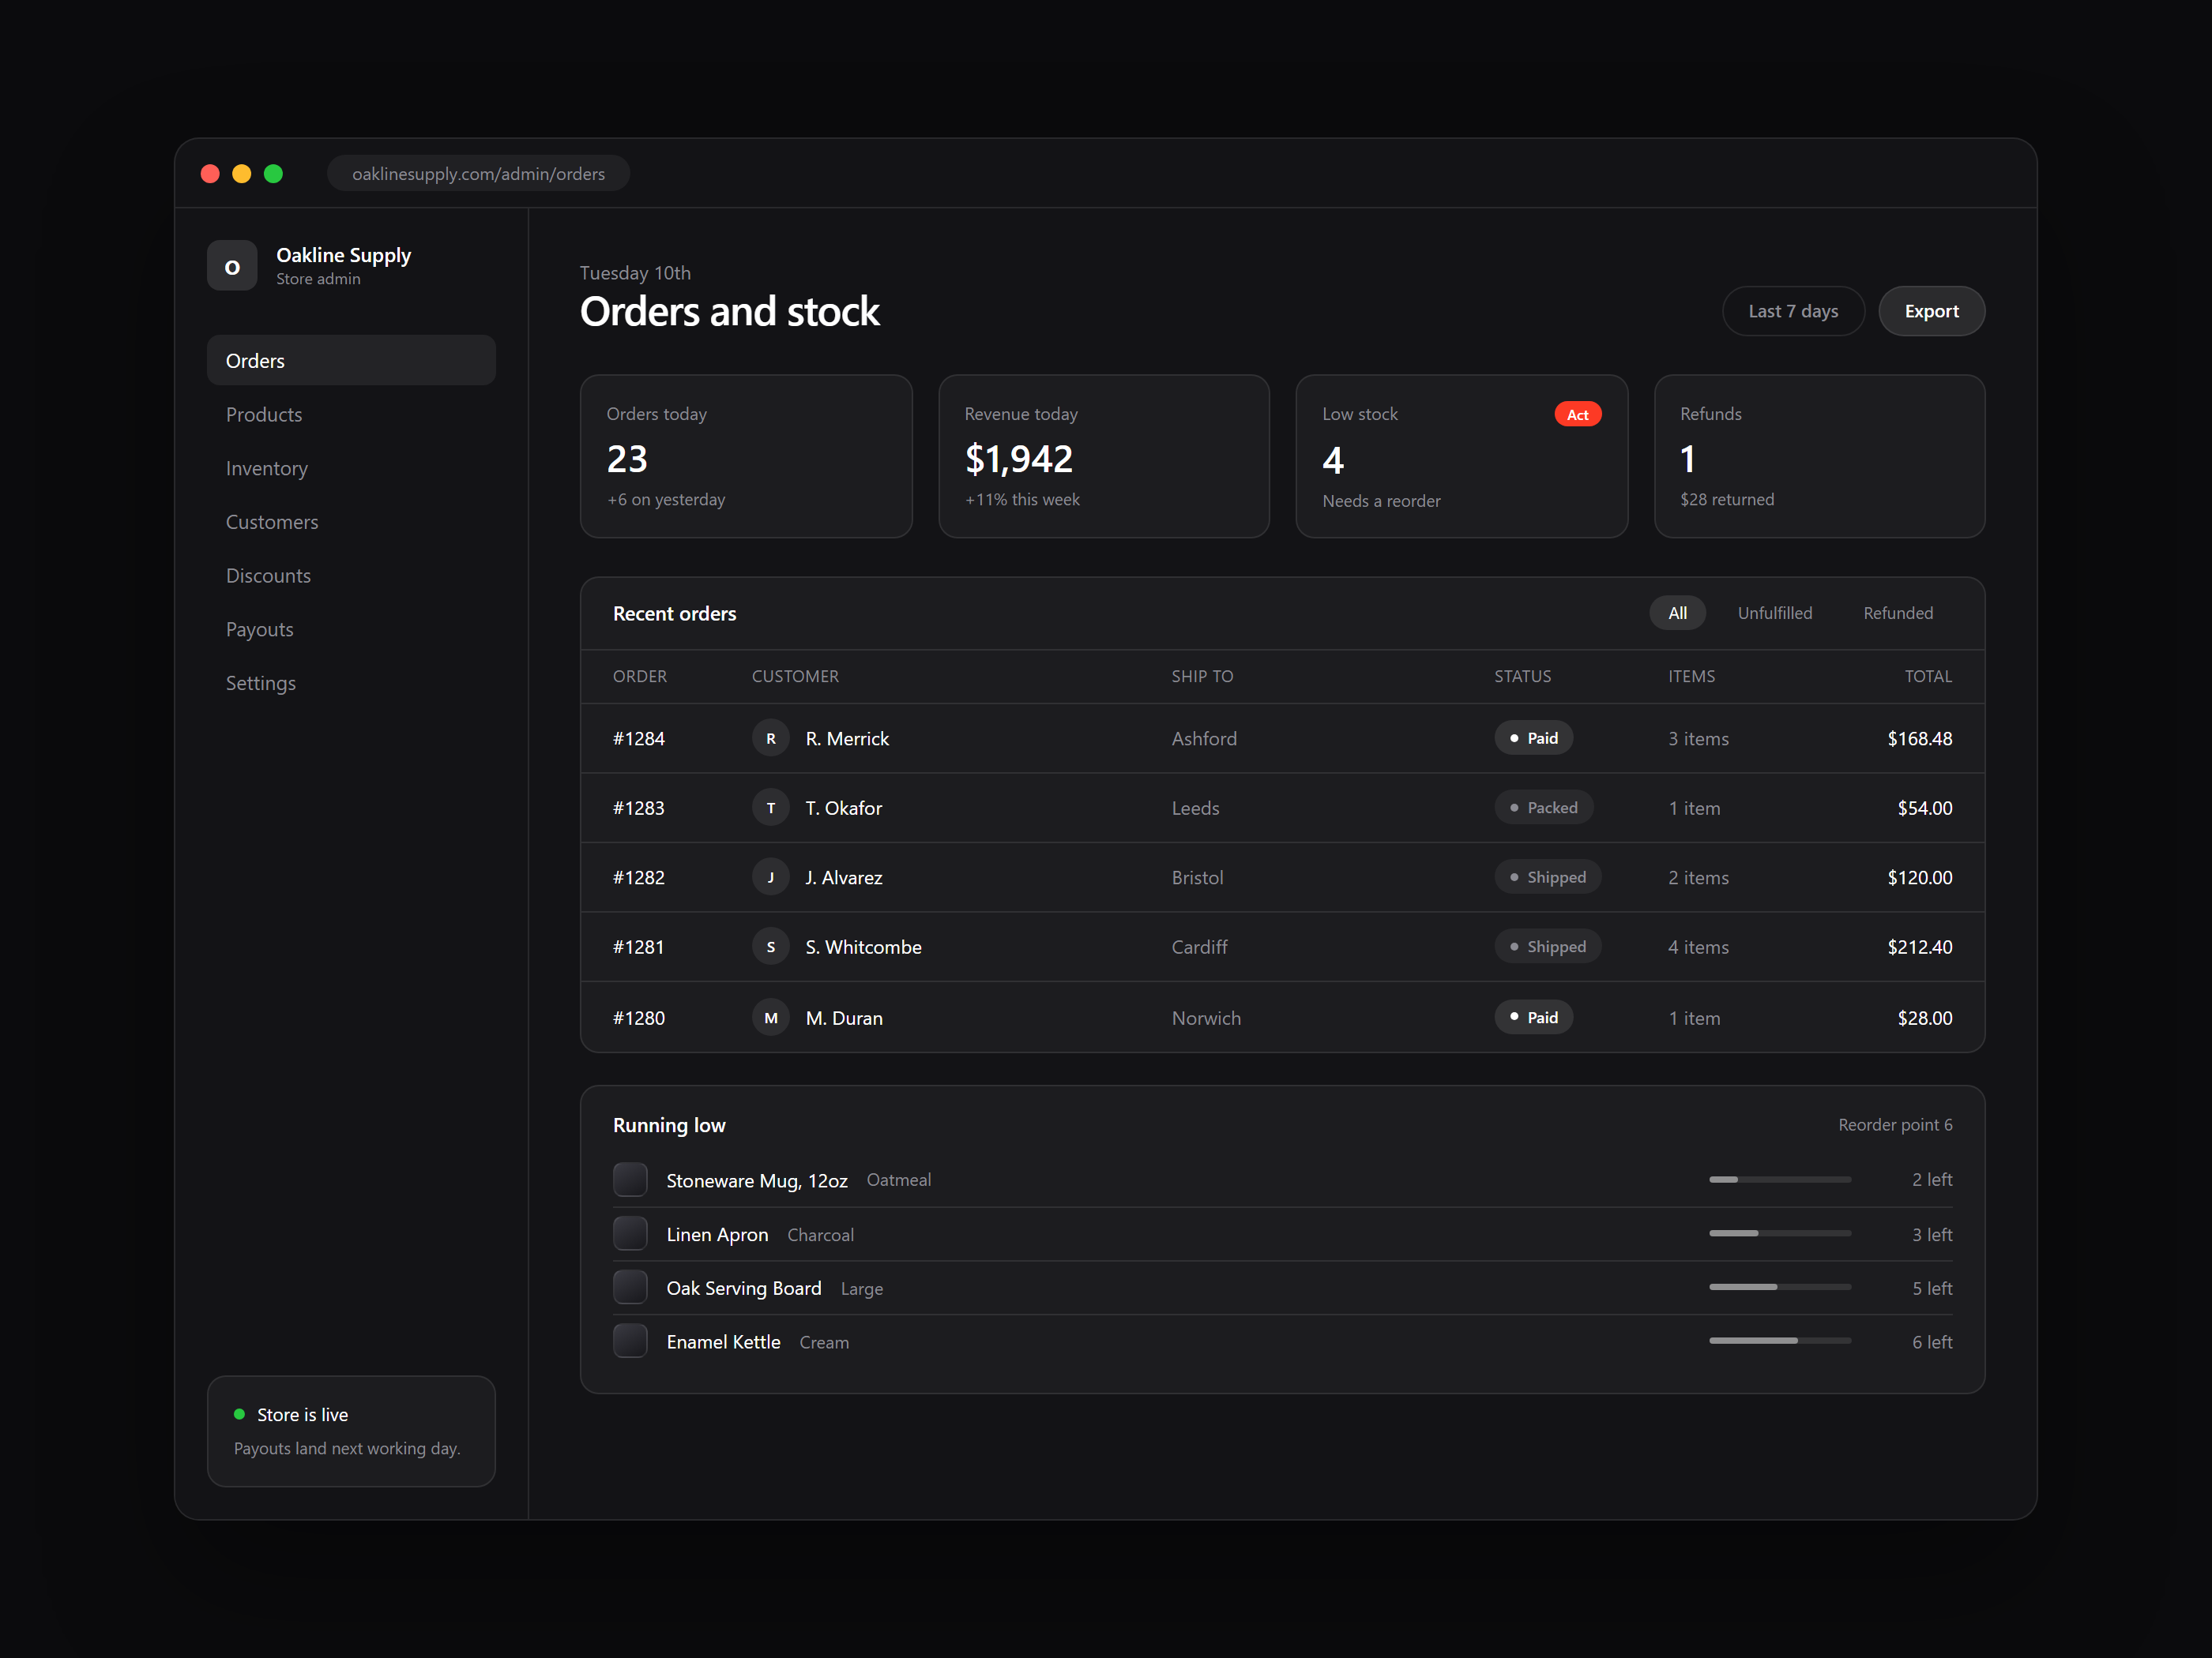Open the Revenue today card

(1104, 456)
